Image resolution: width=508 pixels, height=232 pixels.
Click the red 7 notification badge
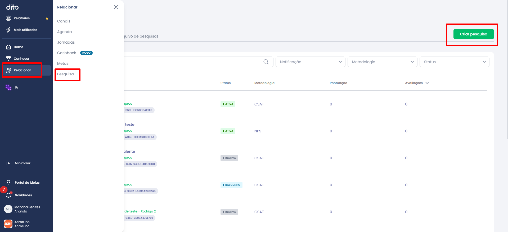tap(4, 189)
